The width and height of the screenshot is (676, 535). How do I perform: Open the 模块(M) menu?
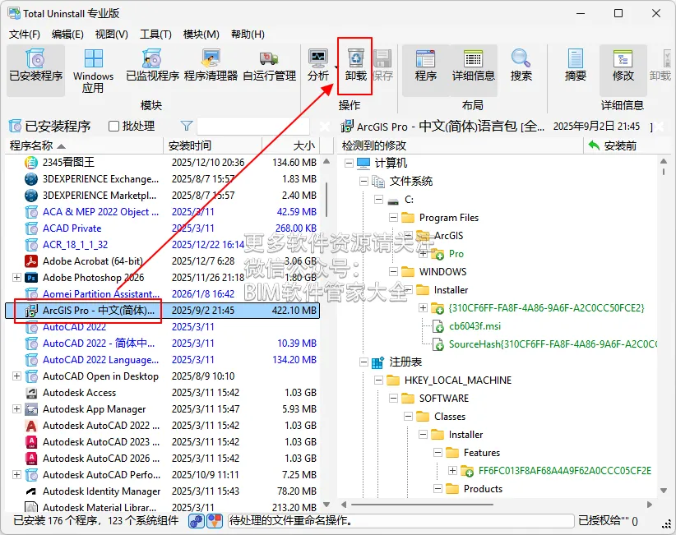[201, 34]
